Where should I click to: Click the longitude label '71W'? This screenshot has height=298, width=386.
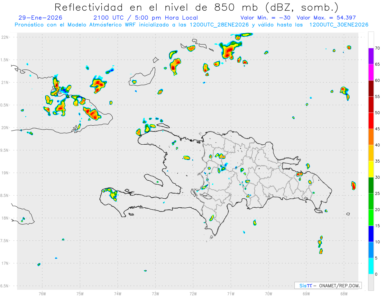(x=231, y=293)
